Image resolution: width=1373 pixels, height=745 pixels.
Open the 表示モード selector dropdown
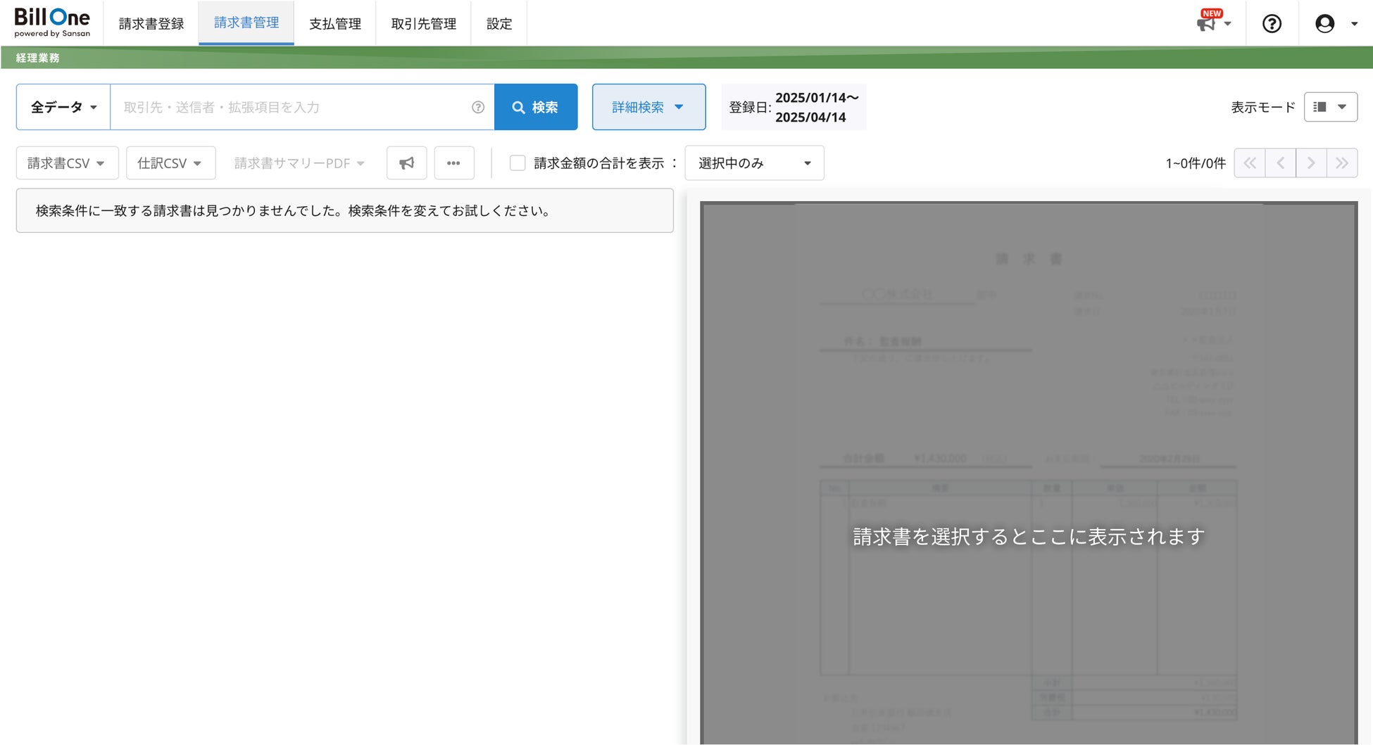(1330, 107)
